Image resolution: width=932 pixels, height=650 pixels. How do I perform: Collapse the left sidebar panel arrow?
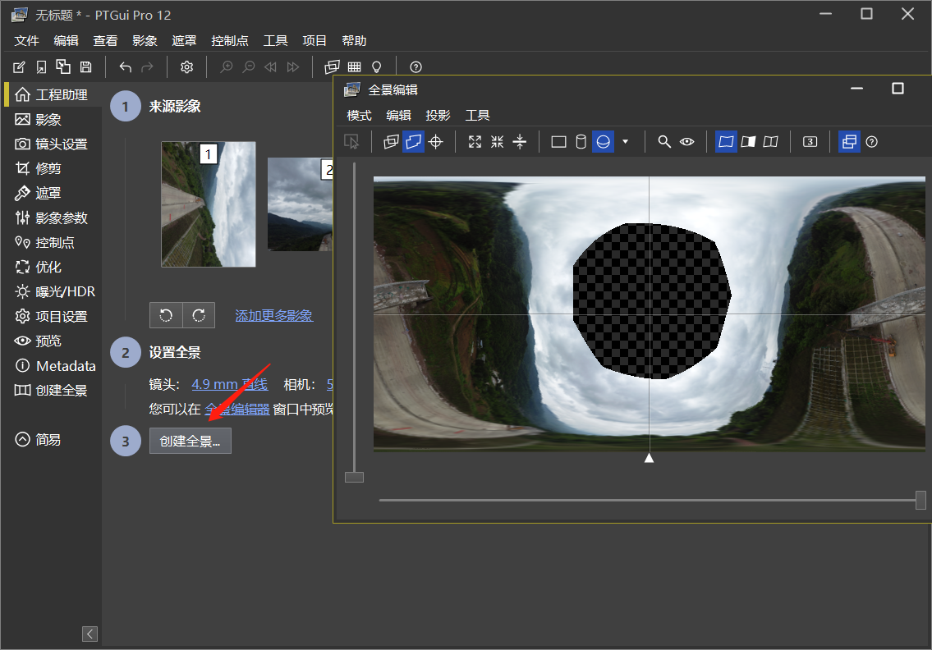tap(90, 634)
